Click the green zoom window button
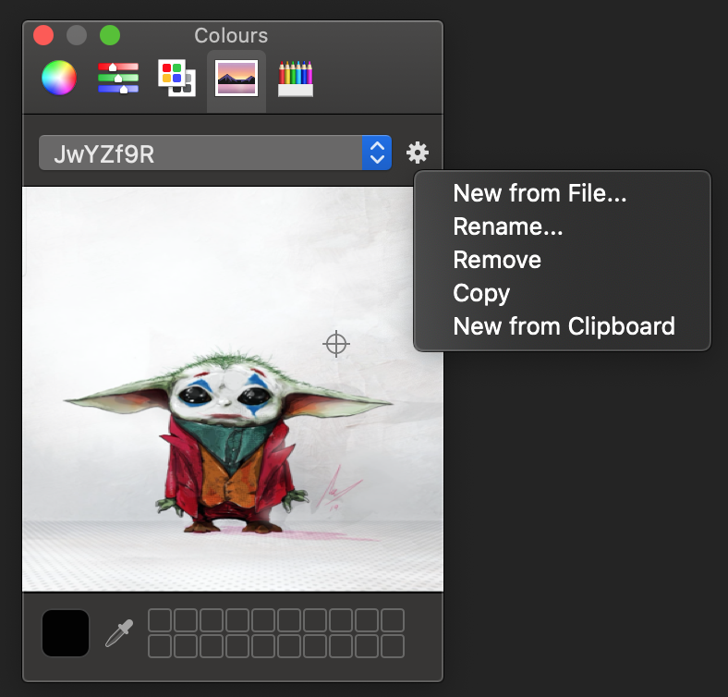 (110, 35)
